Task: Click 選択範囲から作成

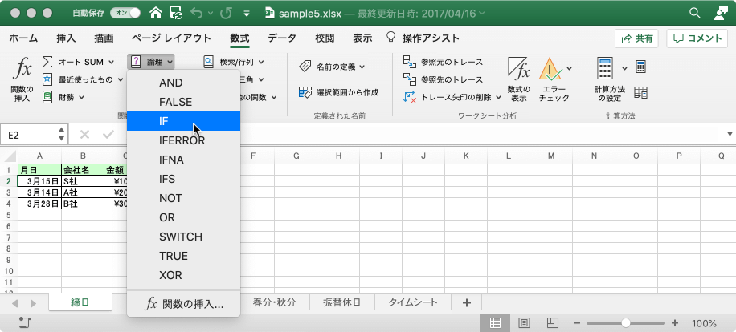Action: (x=338, y=92)
